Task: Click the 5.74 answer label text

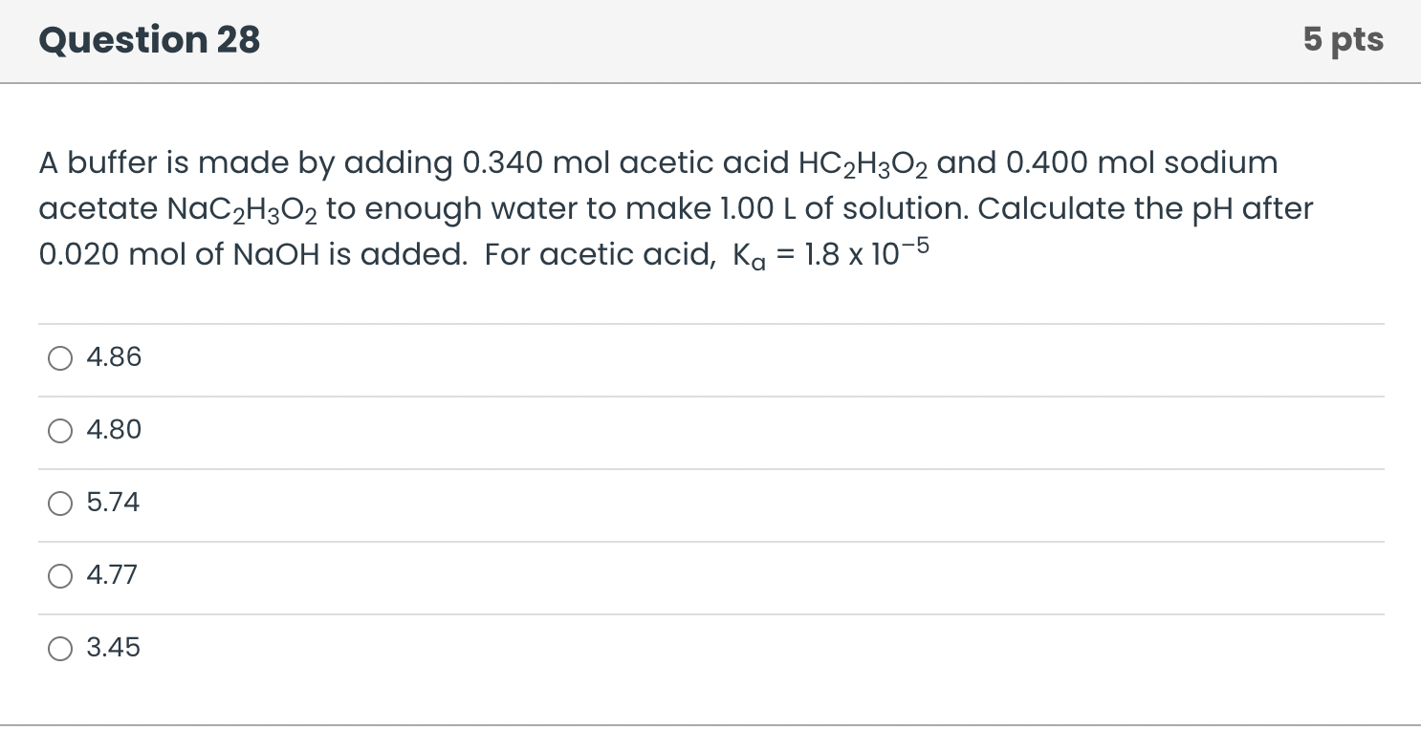Action: [x=113, y=503]
